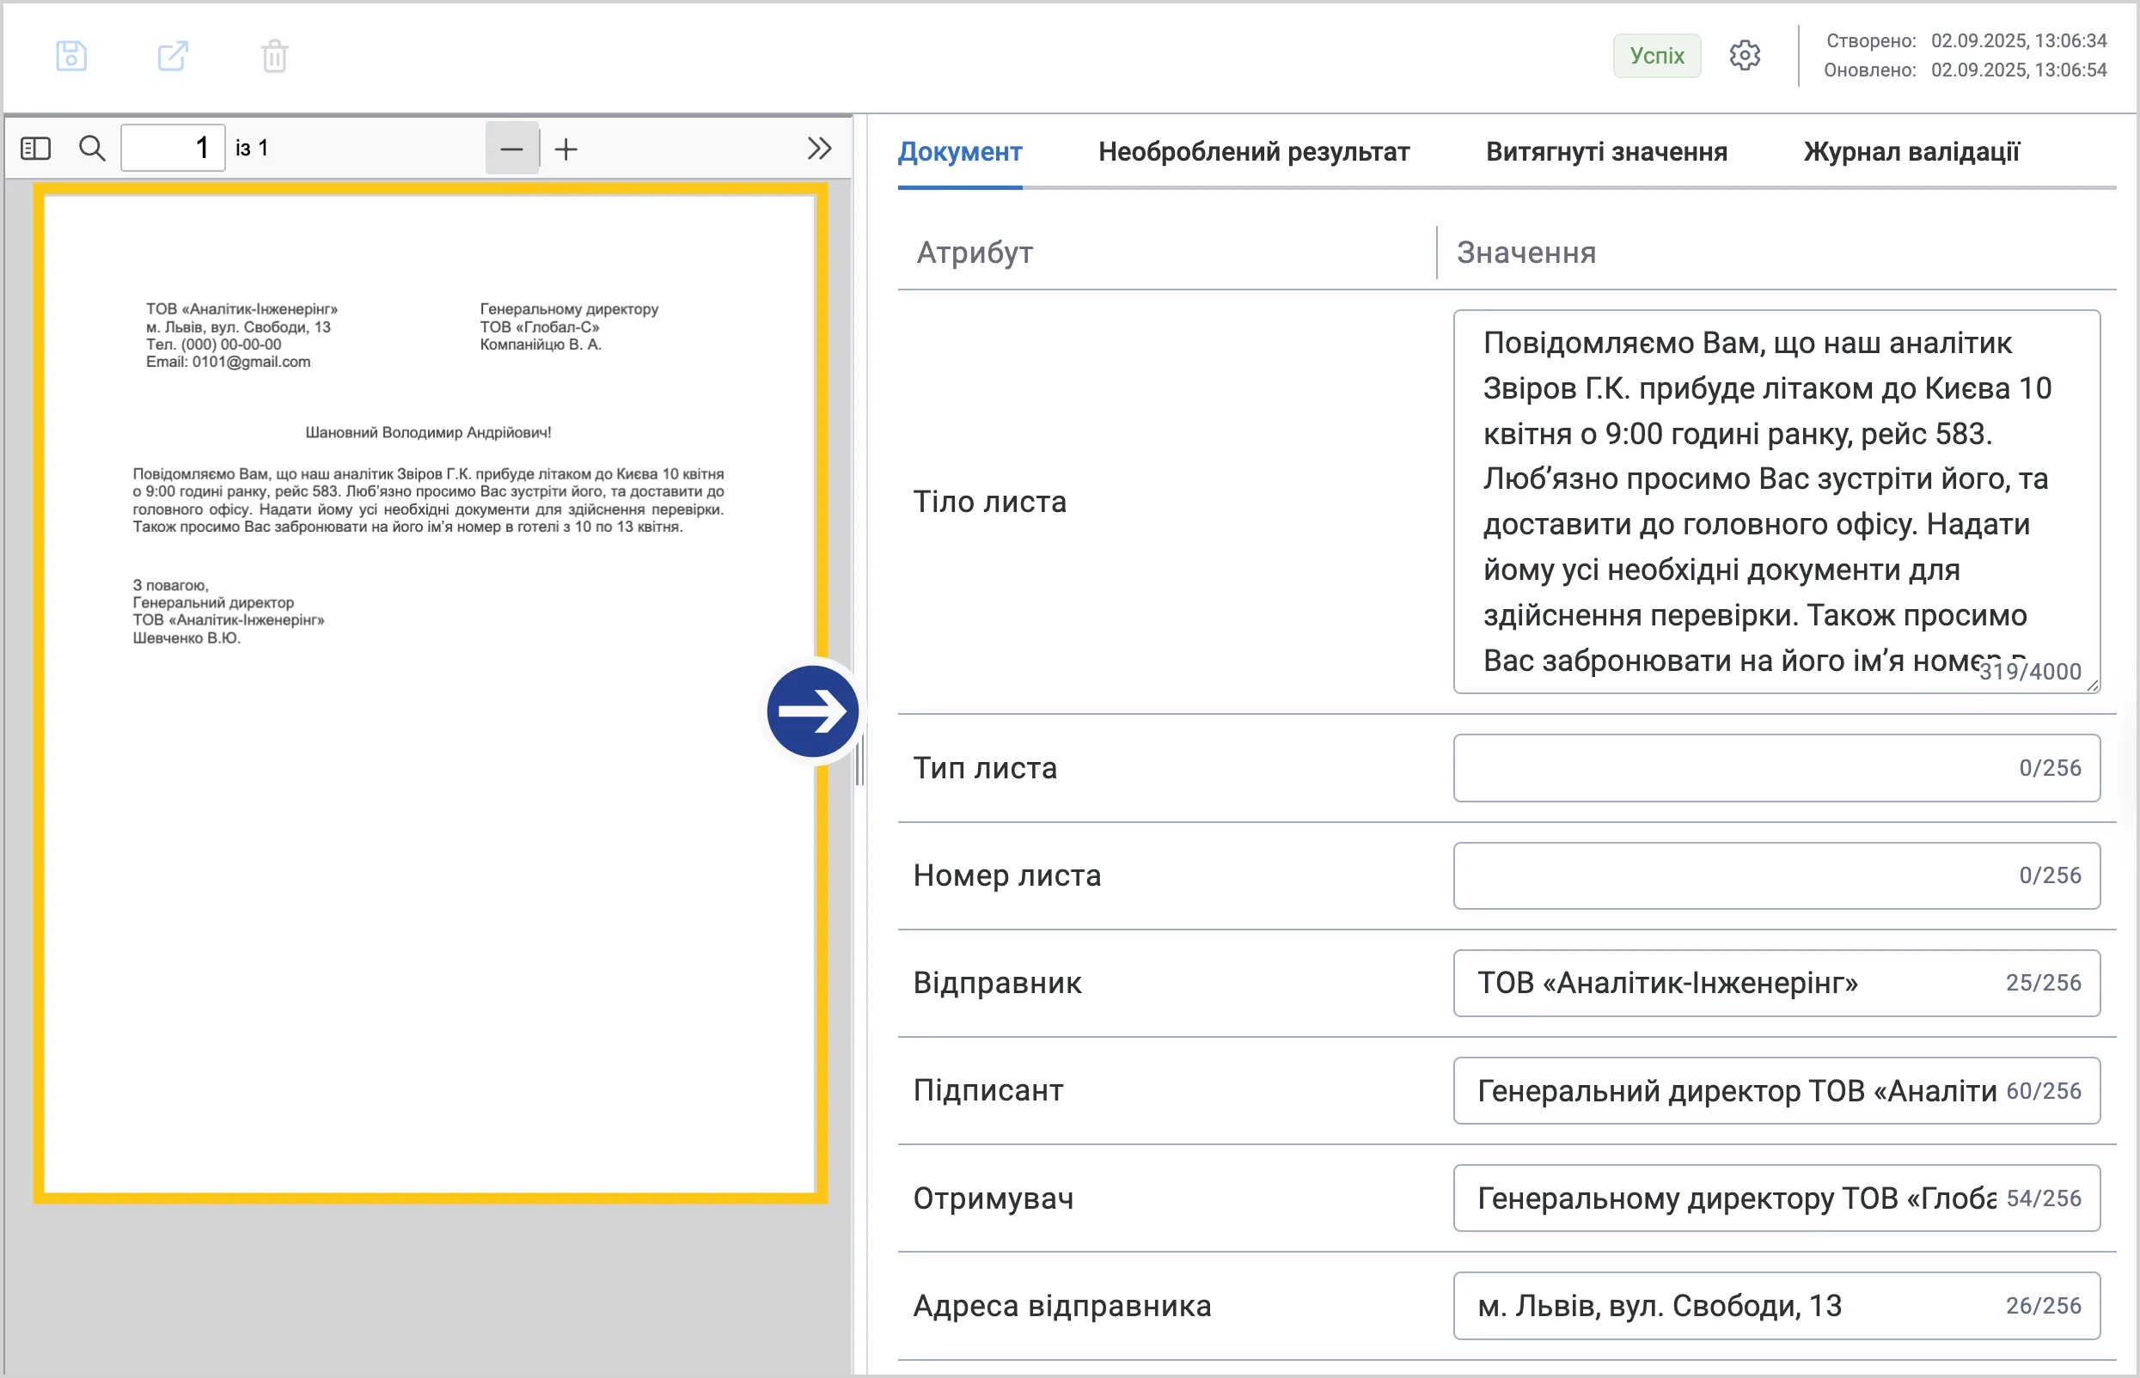Screen dimensions: 2140x1378
Task: Click 'Email: 0101@gmail.com' in document preview
Action: click(x=229, y=362)
